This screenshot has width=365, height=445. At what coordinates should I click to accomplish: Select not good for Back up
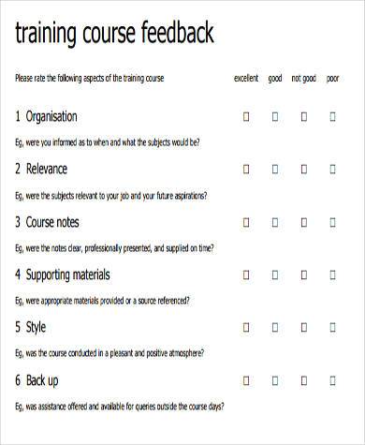(304, 380)
